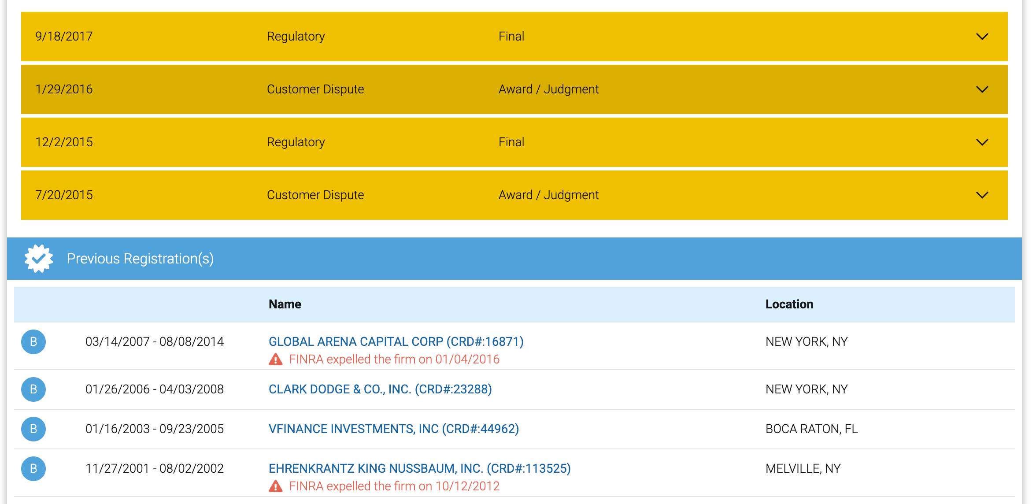Screen dimensions: 1036x504
Task: Click warning icon beside 01/04/2016 expulsion notice
Action: 276,359
